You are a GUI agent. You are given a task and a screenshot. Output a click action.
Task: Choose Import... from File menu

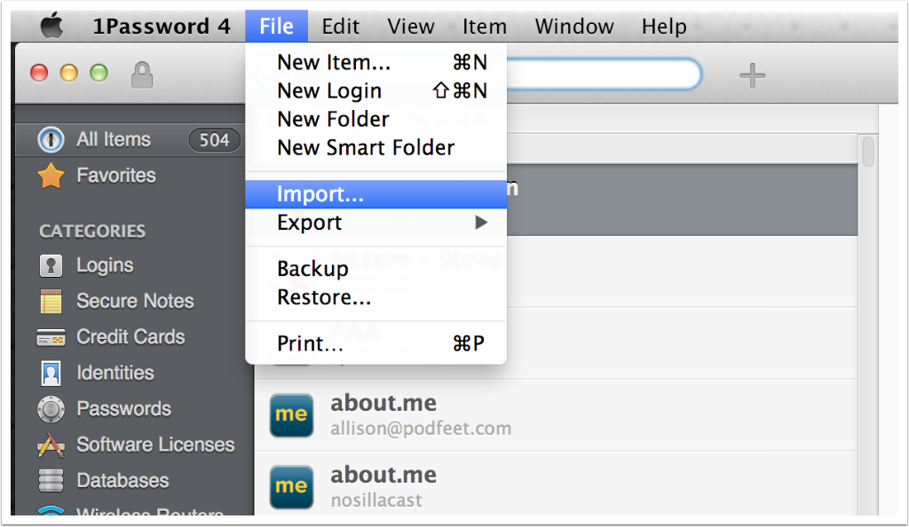point(320,194)
